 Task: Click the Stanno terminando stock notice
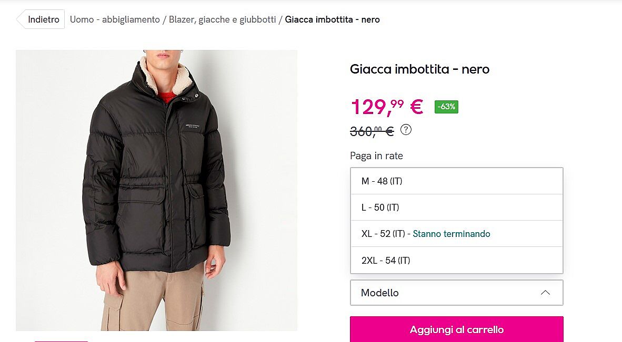(x=452, y=234)
